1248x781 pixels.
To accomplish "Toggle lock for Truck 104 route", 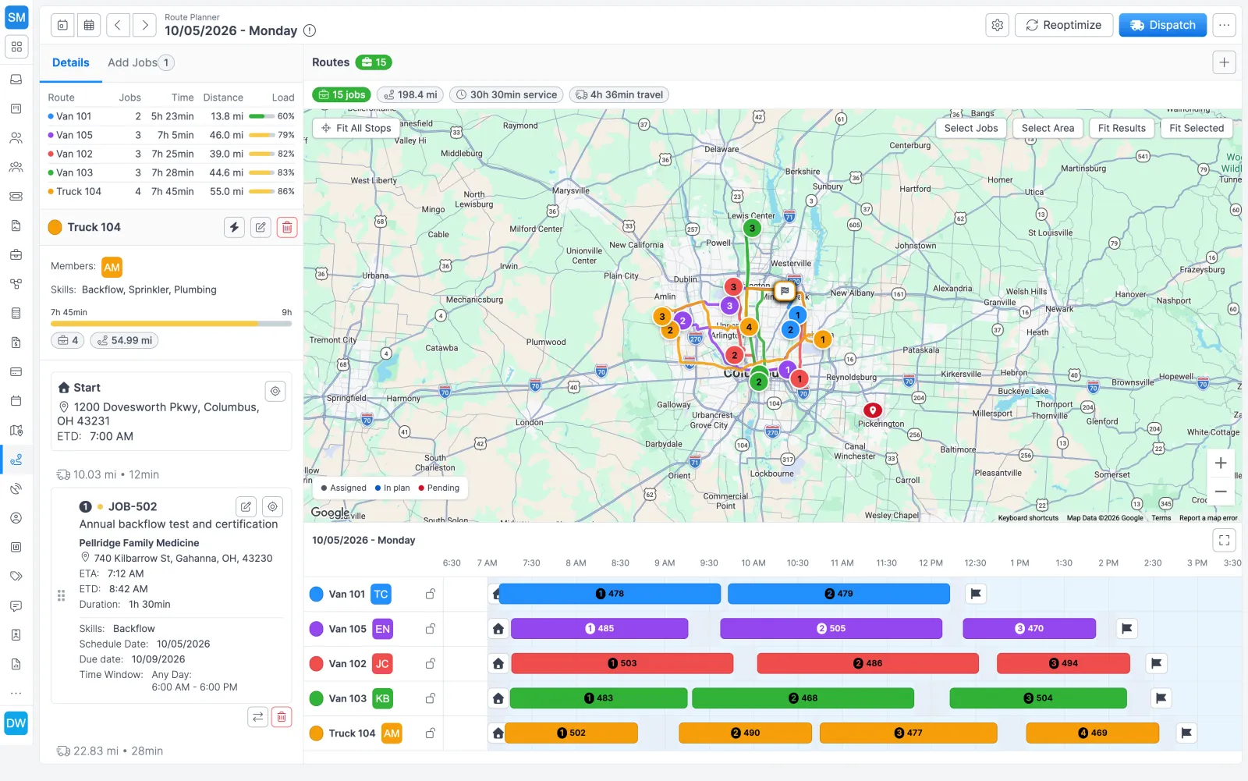I will coord(430,733).
